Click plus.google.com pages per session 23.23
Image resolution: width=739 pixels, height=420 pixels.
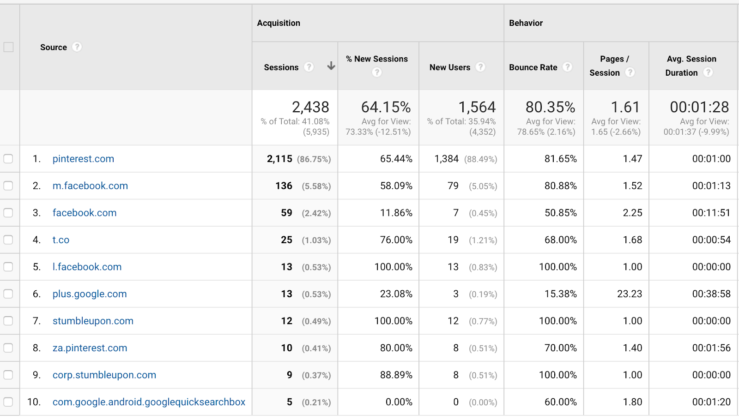point(630,294)
